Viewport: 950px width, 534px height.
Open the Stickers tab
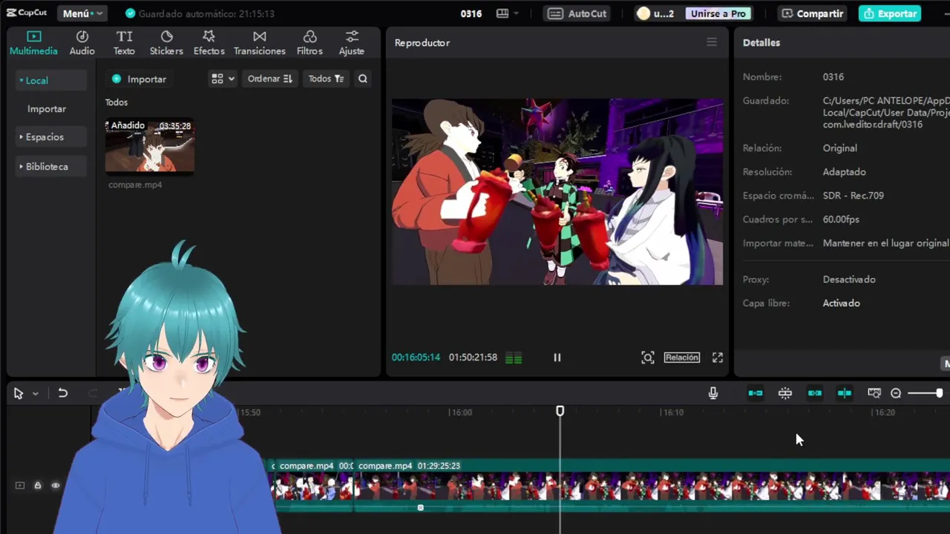pyautogui.click(x=166, y=43)
